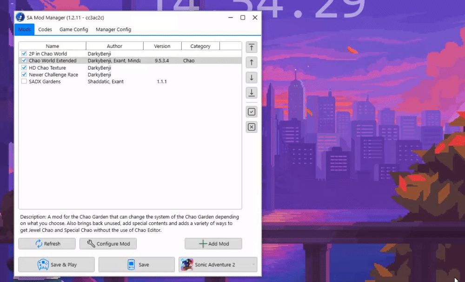Move selected mod to bottom of list
This screenshot has height=282, width=465.
(x=252, y=93)
